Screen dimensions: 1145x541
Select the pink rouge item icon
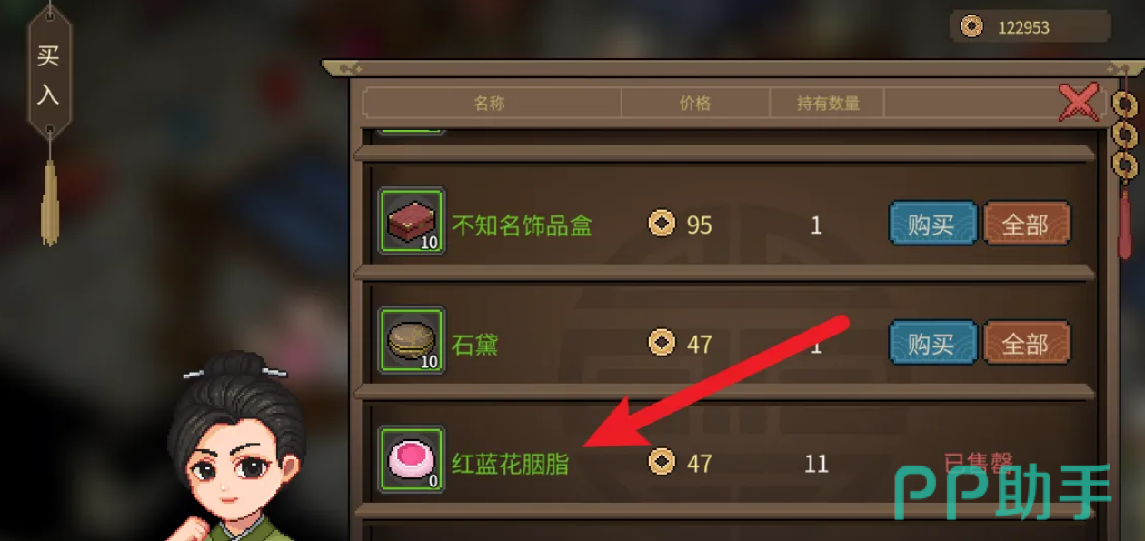click(412, 460)
